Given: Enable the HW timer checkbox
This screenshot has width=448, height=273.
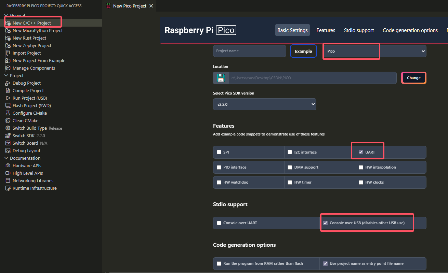Looking at the screenshot, I should click(290, 182).
